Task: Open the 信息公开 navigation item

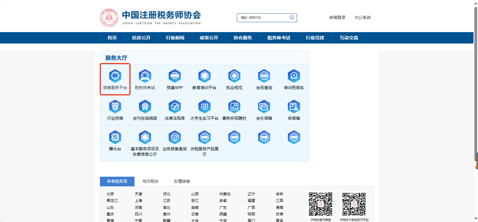Action: point(141,38)
